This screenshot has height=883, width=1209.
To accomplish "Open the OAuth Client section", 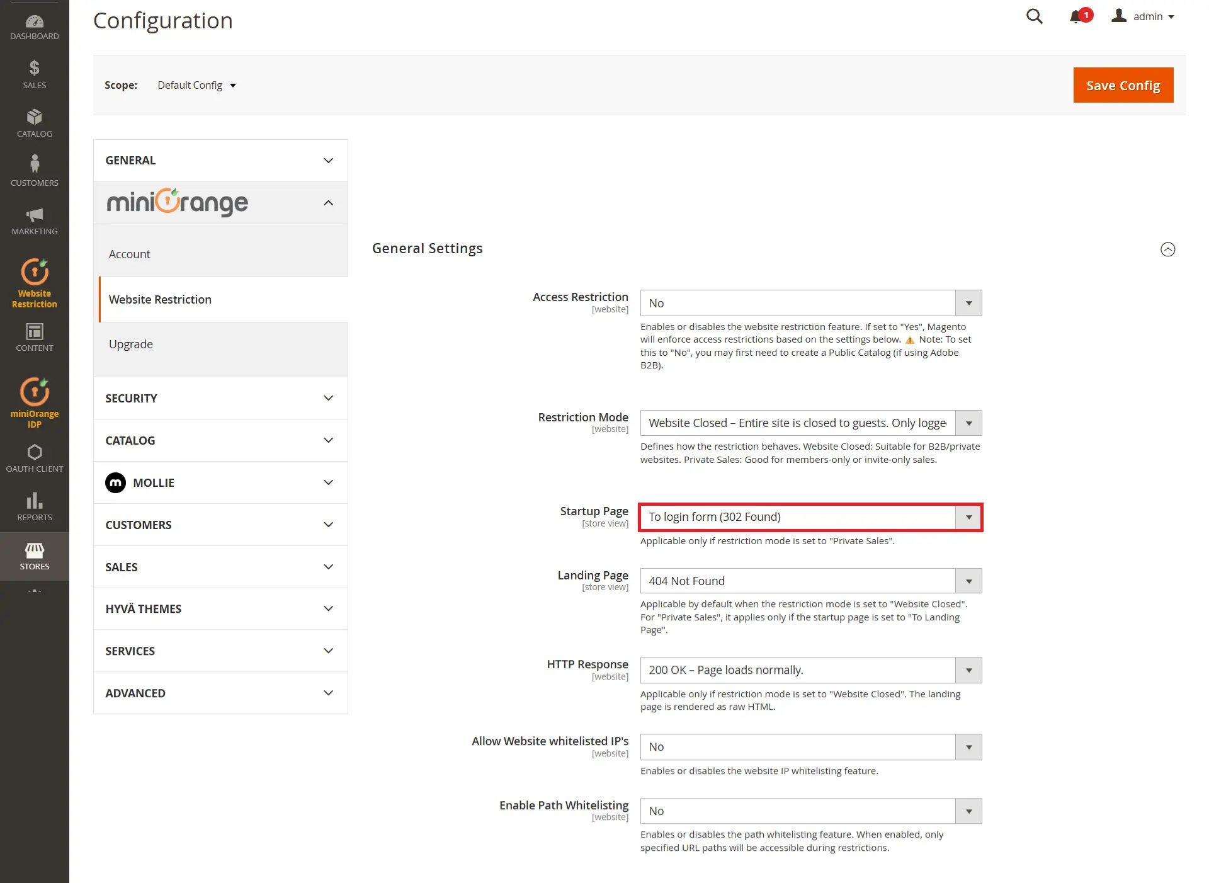I will (x=34, y=455).
